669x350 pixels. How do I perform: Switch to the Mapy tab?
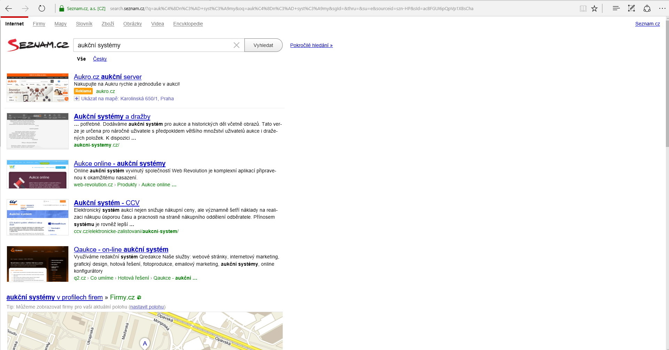pos(61,24)
